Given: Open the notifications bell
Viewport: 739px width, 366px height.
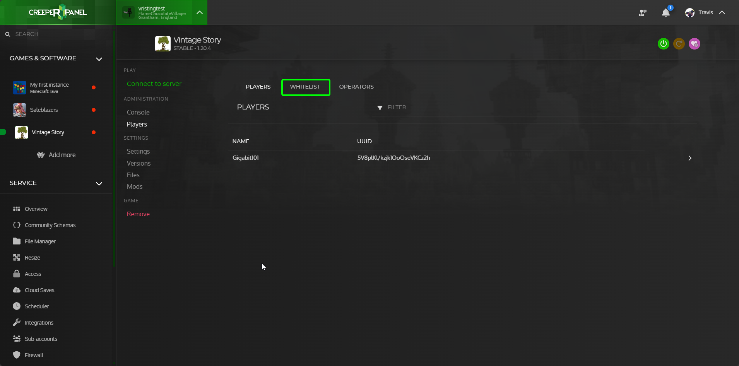Looking at the screenshot, I should tap(666, 13).
